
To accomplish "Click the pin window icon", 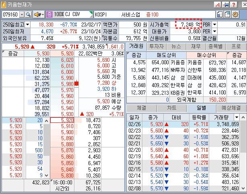I will coord(226,5).
